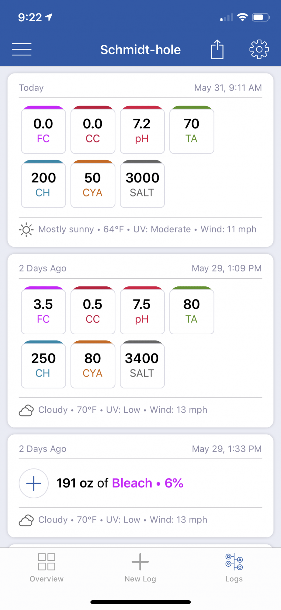Switch to the Logs tab
This screenshot has height=610, width=281.
pos(234,568)
